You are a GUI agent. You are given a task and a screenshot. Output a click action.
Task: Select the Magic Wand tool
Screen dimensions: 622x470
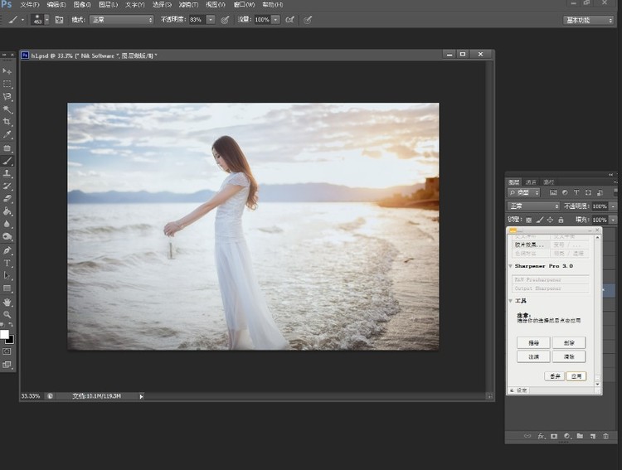(x=7, y=109)
